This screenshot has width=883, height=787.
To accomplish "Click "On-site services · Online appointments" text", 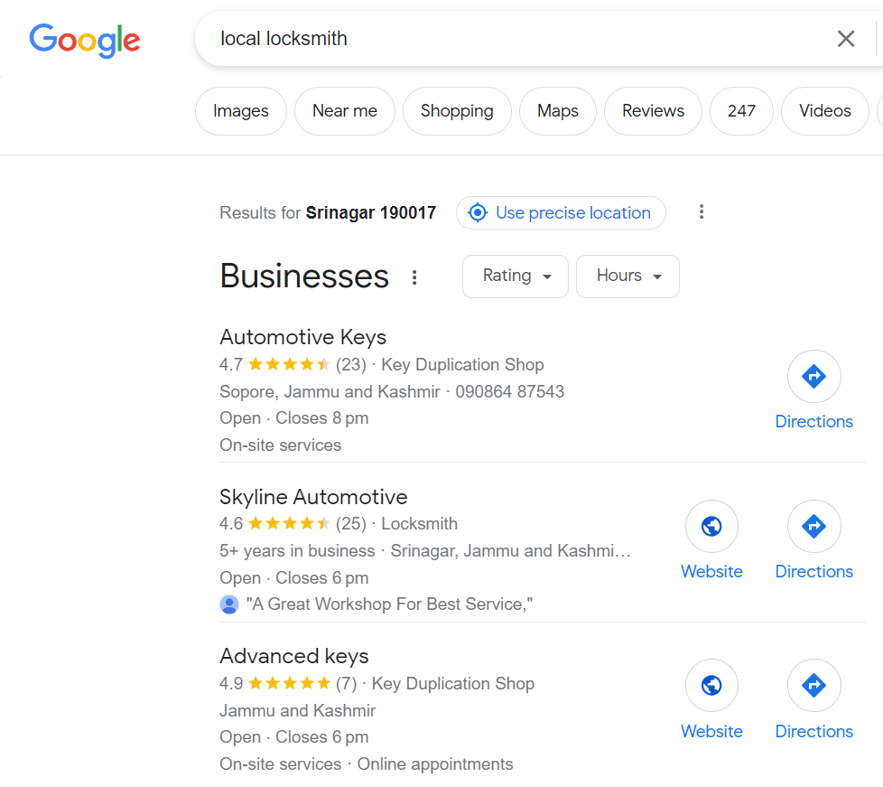I will pyautogui.click(x=366, y=764).
